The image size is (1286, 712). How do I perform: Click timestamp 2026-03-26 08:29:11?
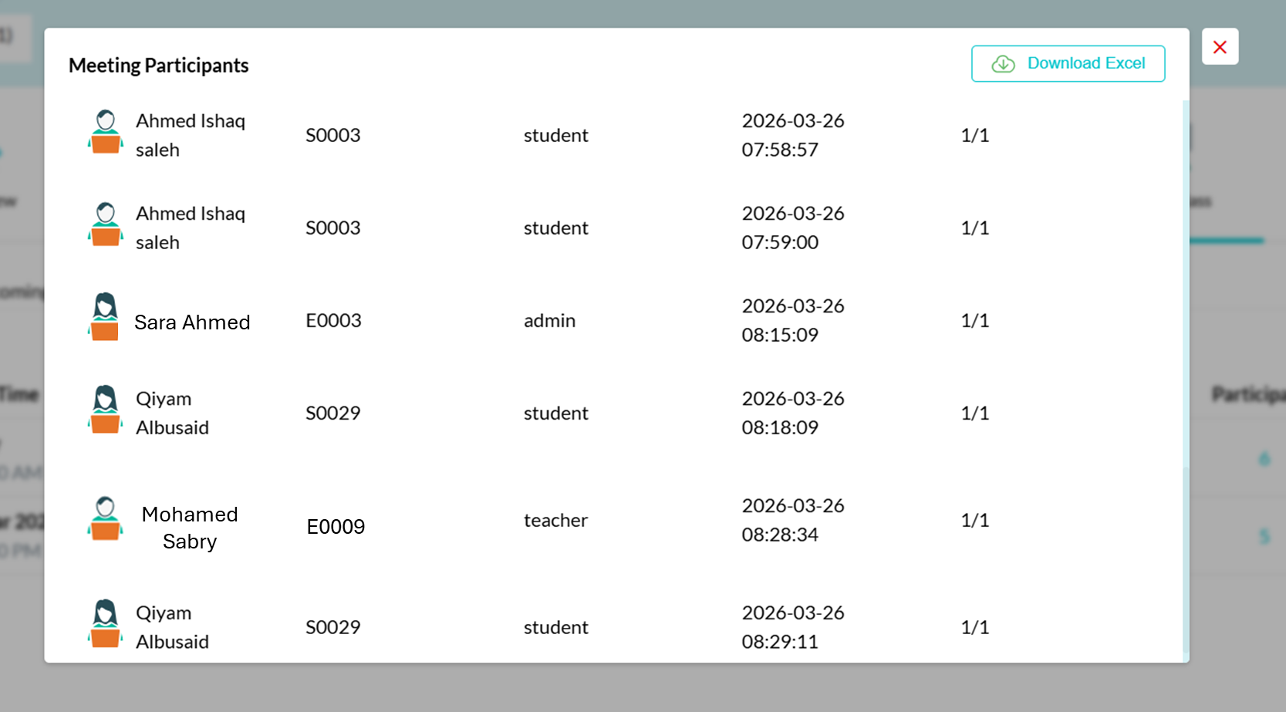(x=793, y=627)
